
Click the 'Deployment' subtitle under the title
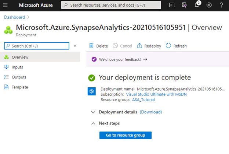point(26,35)
